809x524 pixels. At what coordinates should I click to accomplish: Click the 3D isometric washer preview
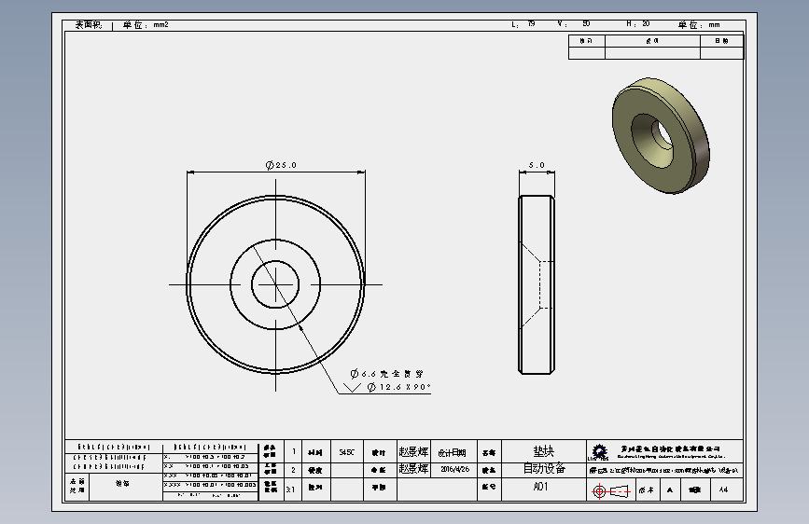click(x=661, y=135)
